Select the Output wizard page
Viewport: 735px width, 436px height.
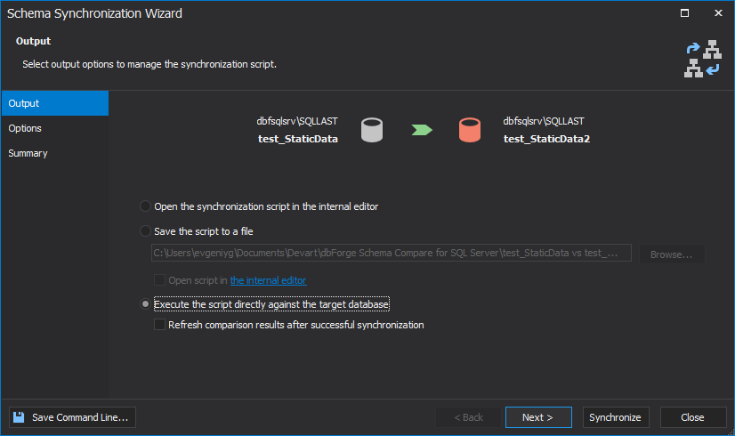click(55, 103)
